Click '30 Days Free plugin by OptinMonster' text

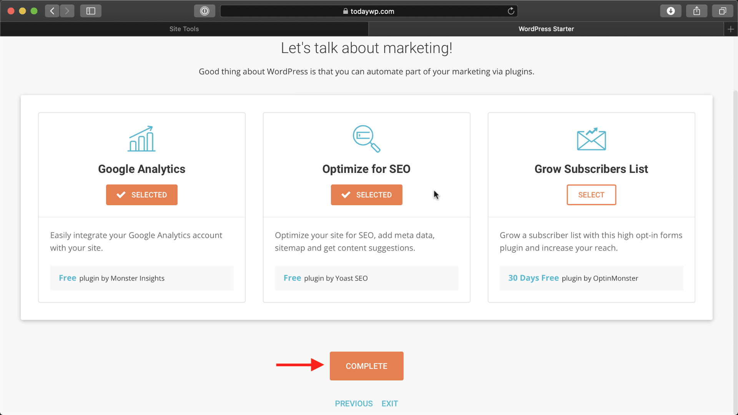click(x=573, y=278)
